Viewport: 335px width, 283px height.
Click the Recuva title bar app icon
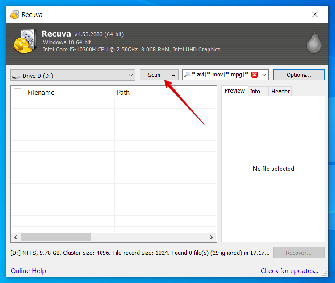pos(15,15)
